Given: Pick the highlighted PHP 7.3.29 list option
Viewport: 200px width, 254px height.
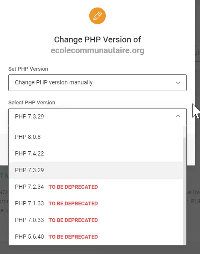Looking at the screenshot, I should coord(96,170).
